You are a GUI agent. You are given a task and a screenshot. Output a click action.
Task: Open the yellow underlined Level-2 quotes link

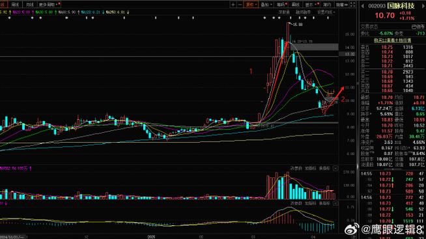[x=392, y=40]
